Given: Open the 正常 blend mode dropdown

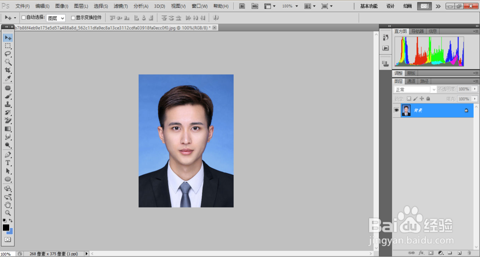Looking at the screenshot, I should (415, 89).
